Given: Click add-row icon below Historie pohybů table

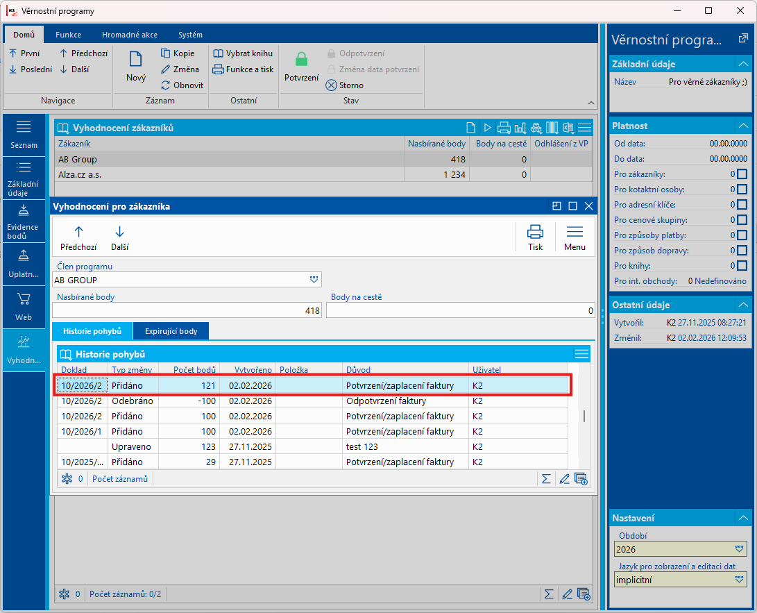Looking at the screenshot, I should (581, 479).
